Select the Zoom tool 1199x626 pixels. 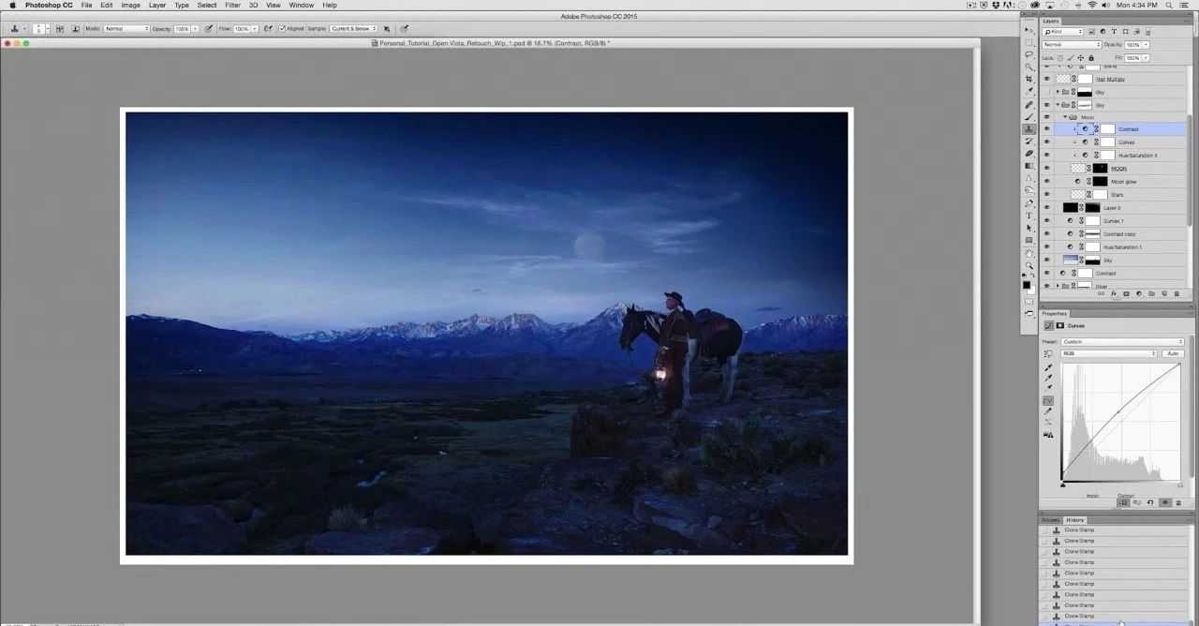pos(1029,265)
